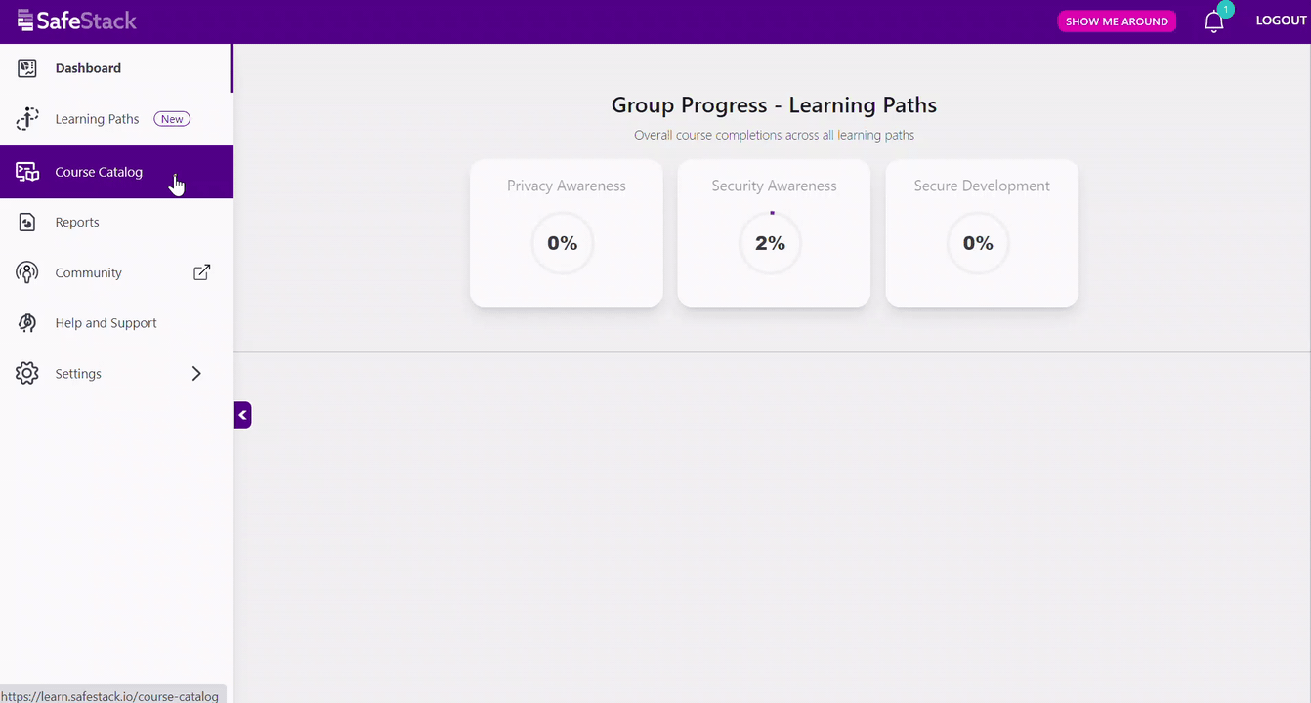This screenshot has width=1311, height=703.
Task: Open the Privacy Awareness progress card
Action: (567, 233)
